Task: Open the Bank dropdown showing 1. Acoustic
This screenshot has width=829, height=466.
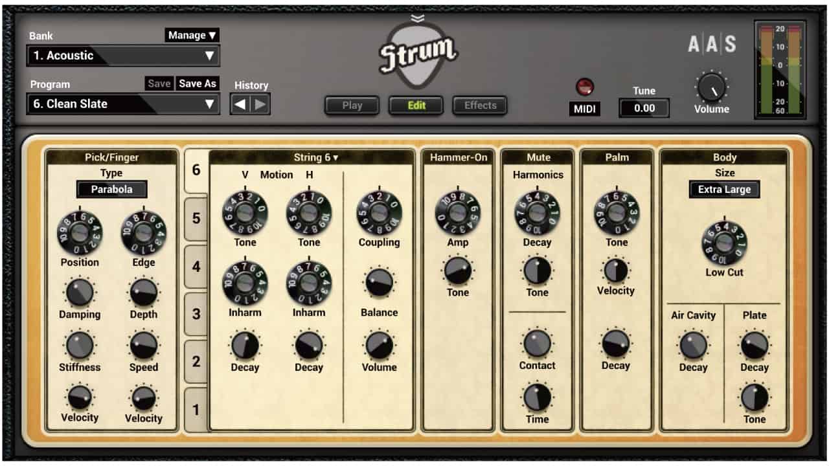Action: click(123, 56)
